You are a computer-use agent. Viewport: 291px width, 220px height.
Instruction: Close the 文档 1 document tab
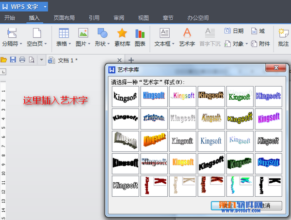tap(119, 60)
